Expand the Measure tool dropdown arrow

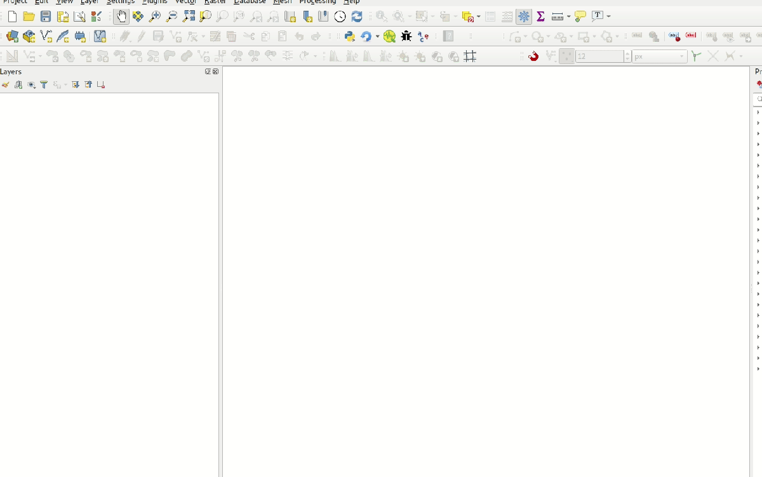tap(568, 16)
